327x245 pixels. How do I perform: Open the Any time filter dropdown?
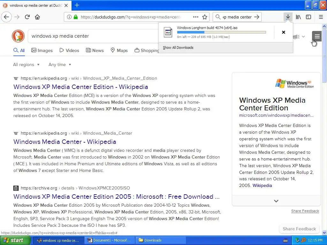click(60, 64)
